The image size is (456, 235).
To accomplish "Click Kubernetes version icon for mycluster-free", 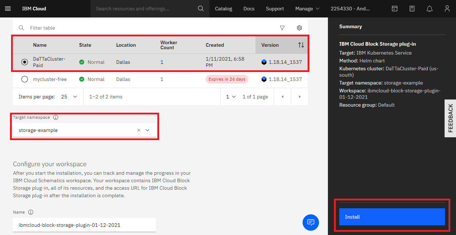I will [264, 79].
